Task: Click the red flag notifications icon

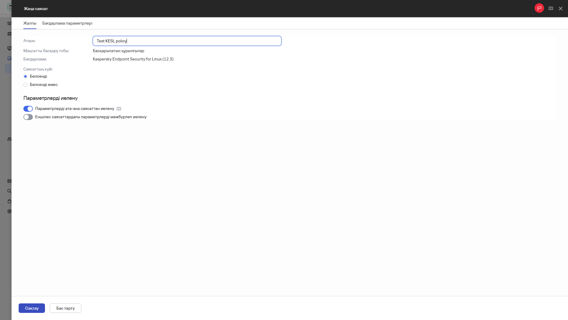Action: (539, 8)
